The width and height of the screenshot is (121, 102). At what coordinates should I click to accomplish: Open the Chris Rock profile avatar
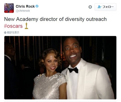9,8
